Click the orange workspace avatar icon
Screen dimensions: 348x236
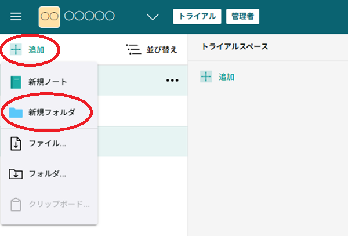49,16
